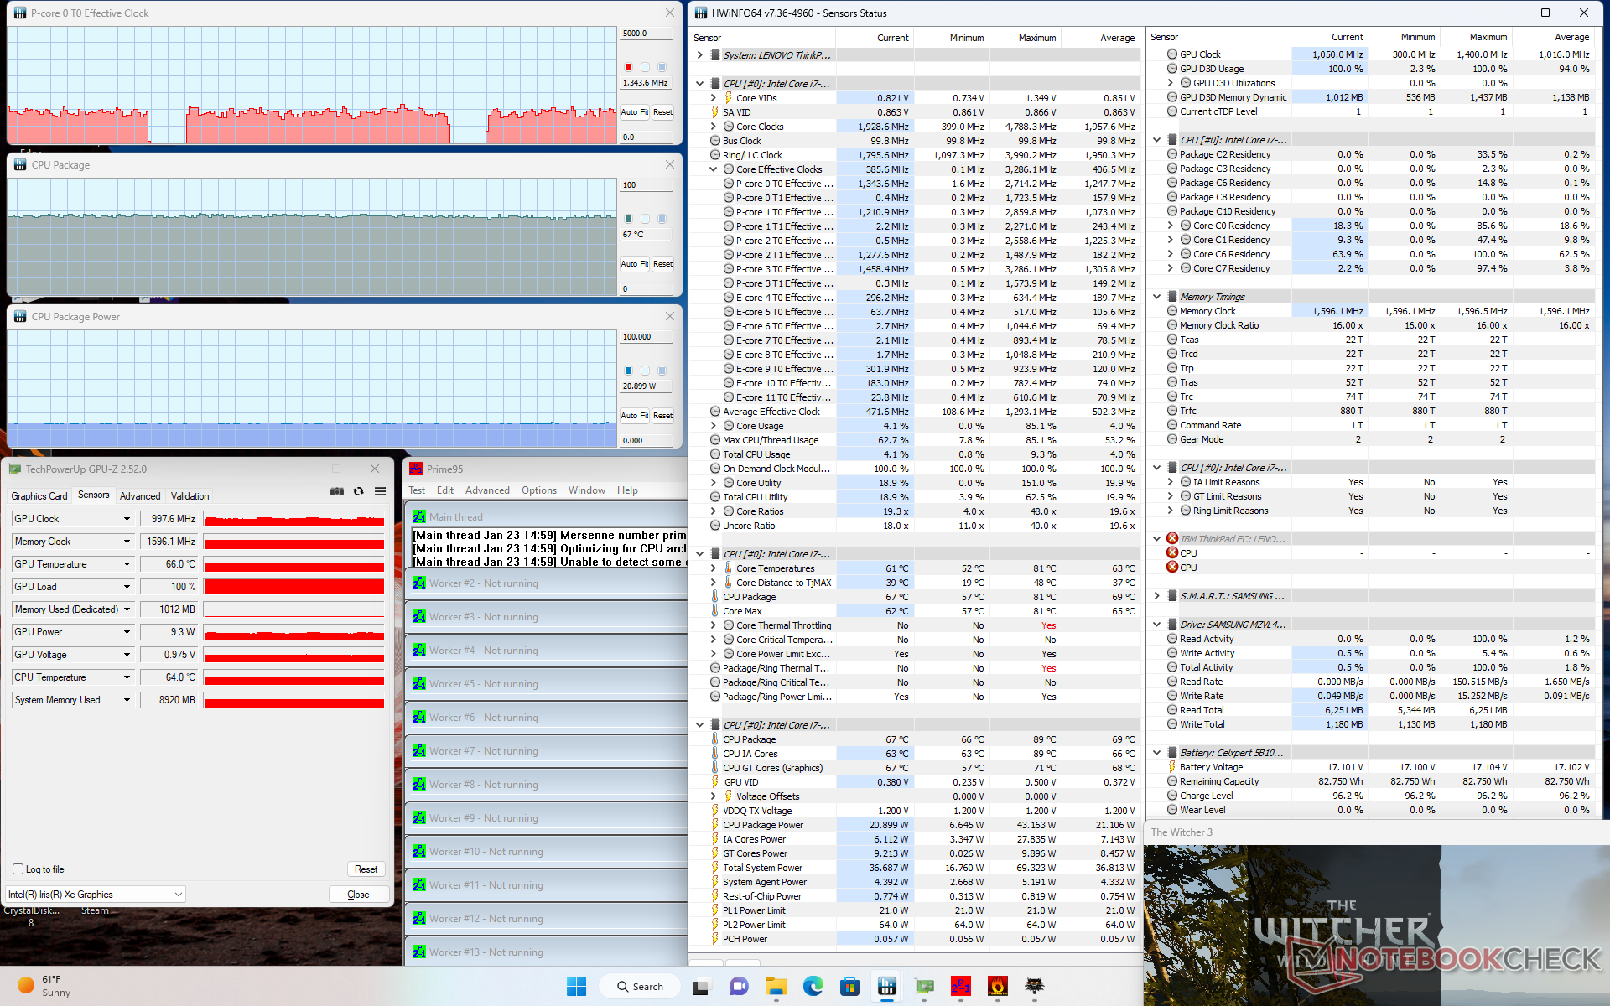Click the GPU-Z screenshot camera icon

click(336, 491)
